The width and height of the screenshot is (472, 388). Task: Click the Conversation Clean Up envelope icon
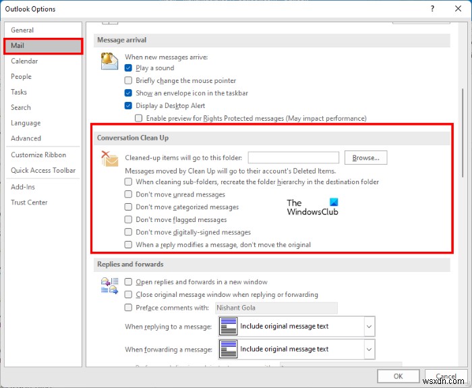pyautogui.click(x=109, y=159)
